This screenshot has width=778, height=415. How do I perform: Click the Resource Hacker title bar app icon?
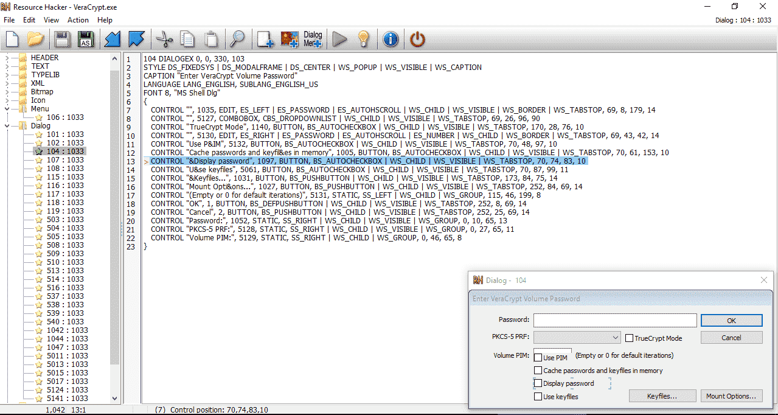tap(6, 6)
